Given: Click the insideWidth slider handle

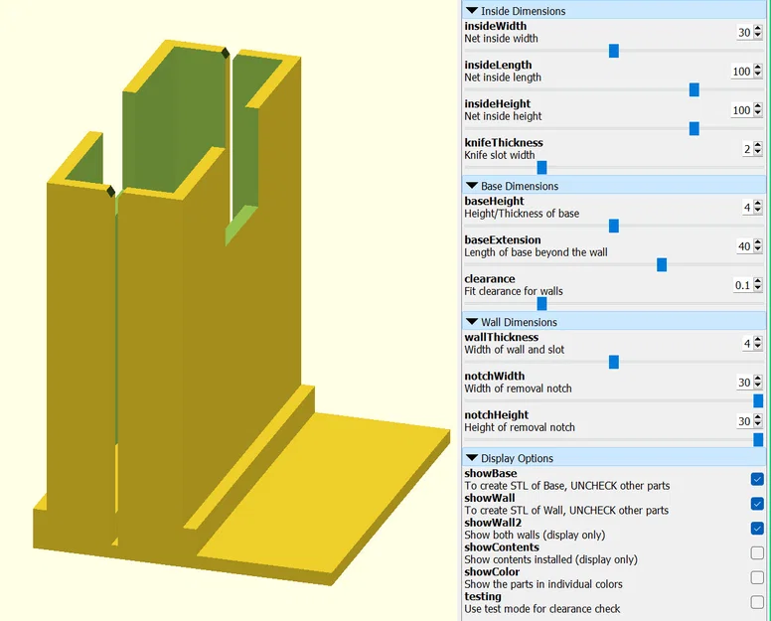Looking at the screenshot, I should (x=614, y=51).
